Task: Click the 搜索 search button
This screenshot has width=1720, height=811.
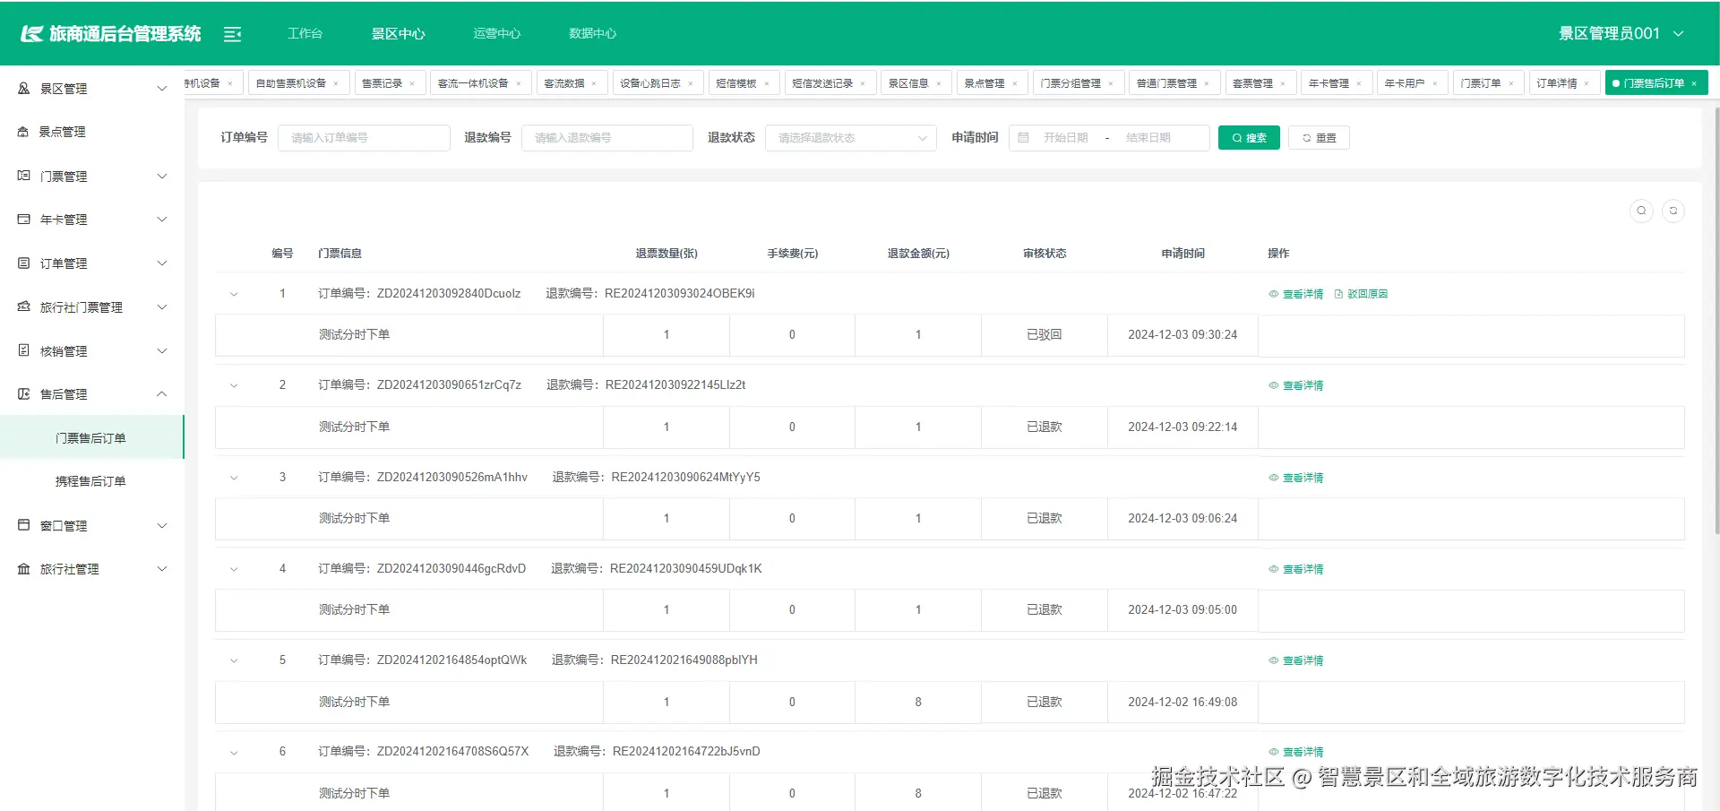Action: pos(1249,137)
